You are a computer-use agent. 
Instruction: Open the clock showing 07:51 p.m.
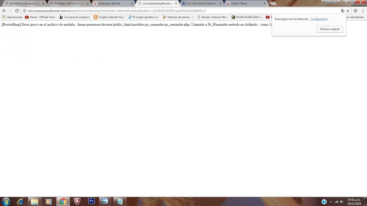(354, 202)
